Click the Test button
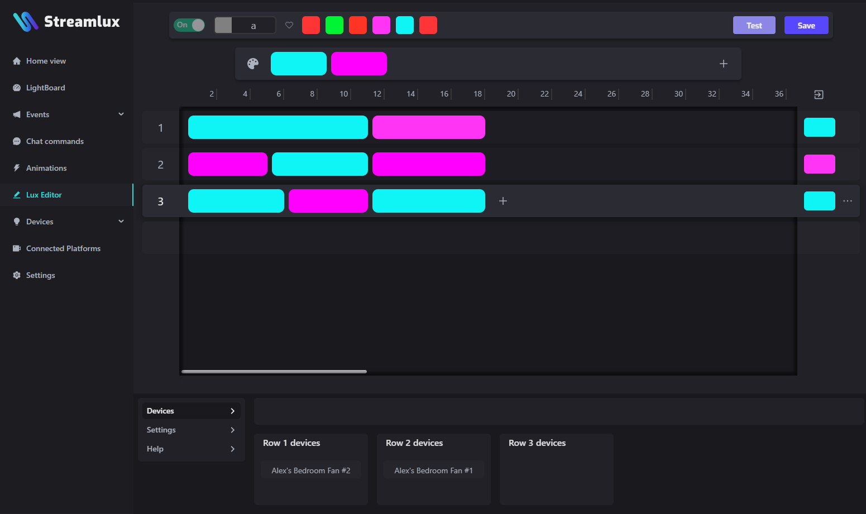This screenshot has height=514, width=866. (x=754, y=25)
